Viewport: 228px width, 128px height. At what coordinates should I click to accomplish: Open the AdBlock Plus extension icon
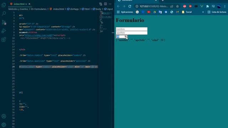pos(185,6)
